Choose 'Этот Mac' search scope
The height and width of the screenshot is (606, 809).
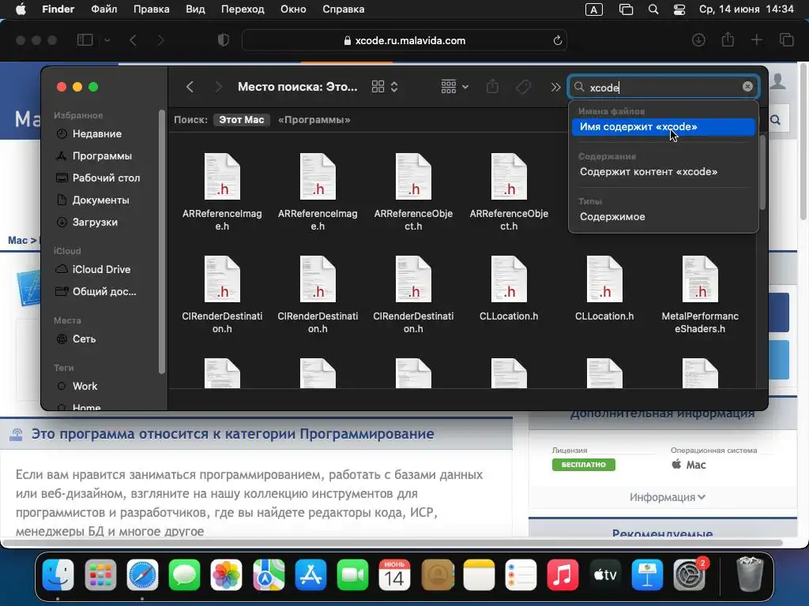tap(242, 120)
